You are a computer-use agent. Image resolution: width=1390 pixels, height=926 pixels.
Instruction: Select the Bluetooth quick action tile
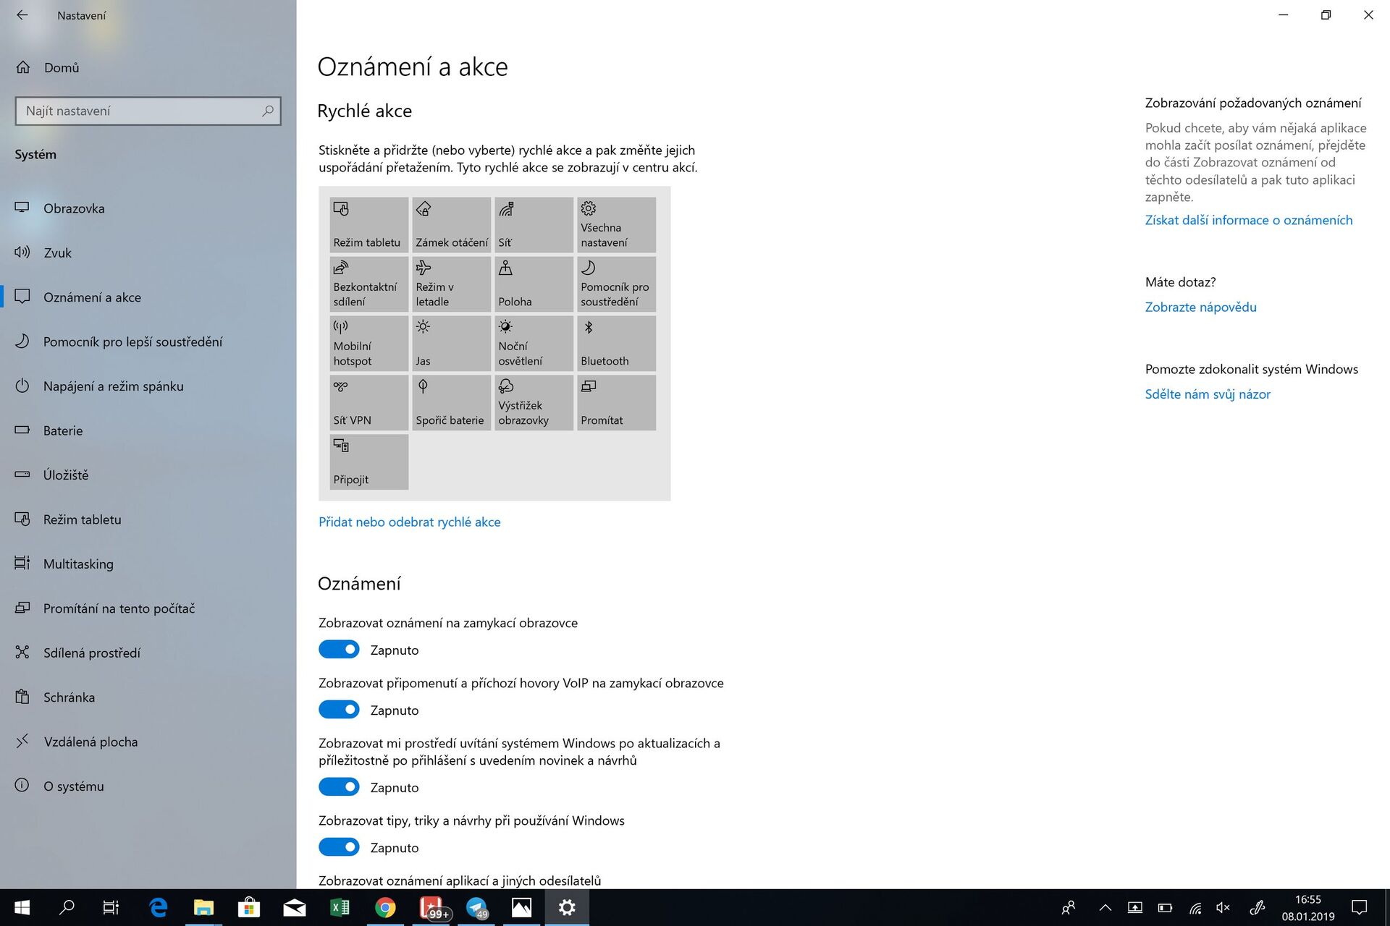[615, 343]
